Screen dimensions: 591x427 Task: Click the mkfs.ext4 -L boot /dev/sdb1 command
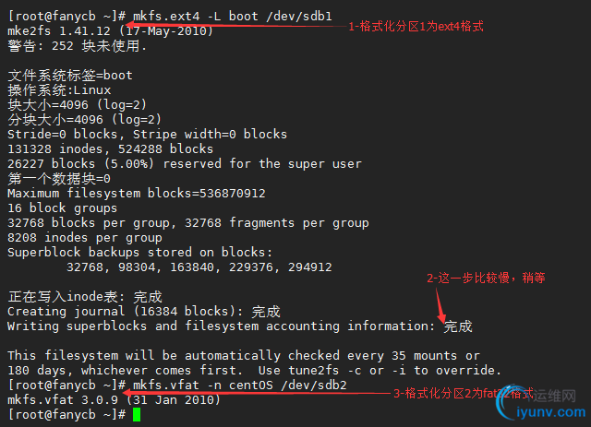[233, 17]
